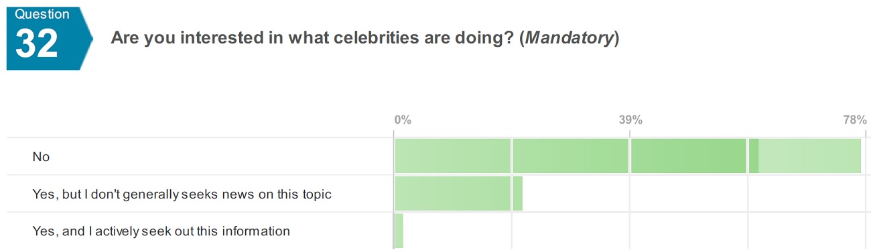Select the actively seek out information label

[x=161, y=231]
